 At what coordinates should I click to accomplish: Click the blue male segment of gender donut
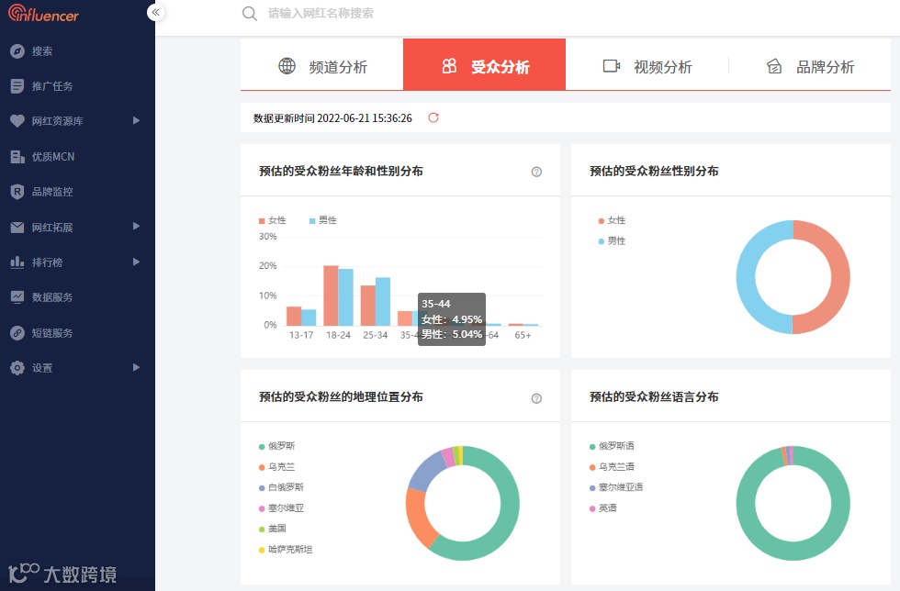click(746, 276)
